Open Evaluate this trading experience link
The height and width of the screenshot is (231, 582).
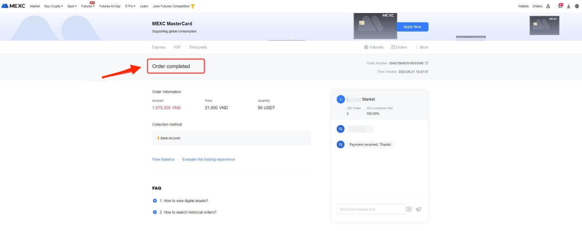click(x=208, y=159)
